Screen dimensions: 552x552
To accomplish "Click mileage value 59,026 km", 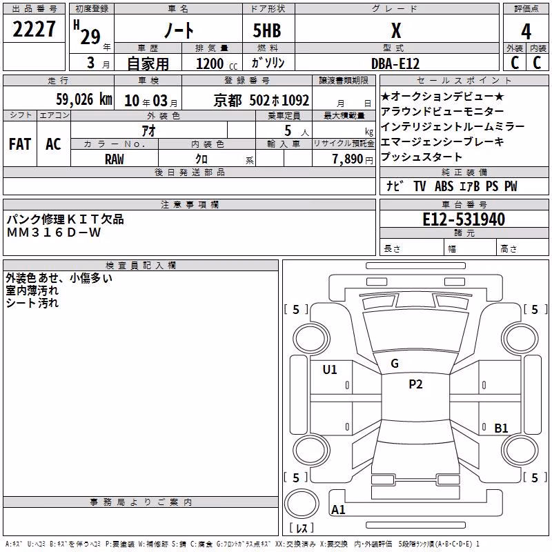I will tap(84, 99).
